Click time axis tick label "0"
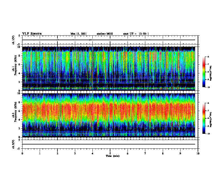223x172 pixels. pyautogui.click(x=22, y=153)
